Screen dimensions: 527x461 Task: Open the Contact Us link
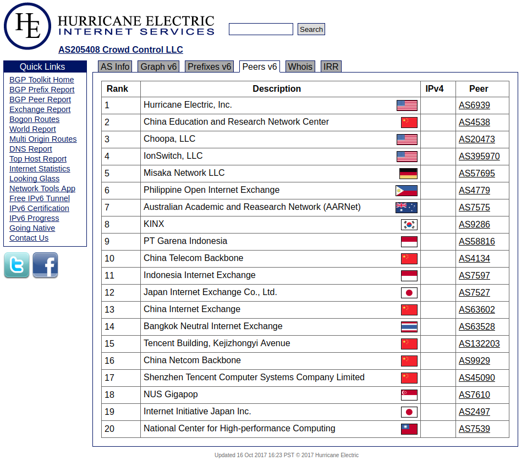[29, 238]
